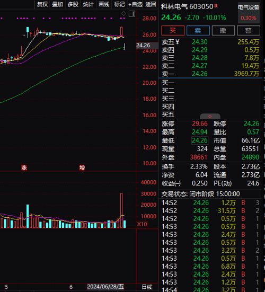The height and width of the screenshot is (292, 265).
Task: Click the empty 买一 bid row label
Action: (168, 83)
